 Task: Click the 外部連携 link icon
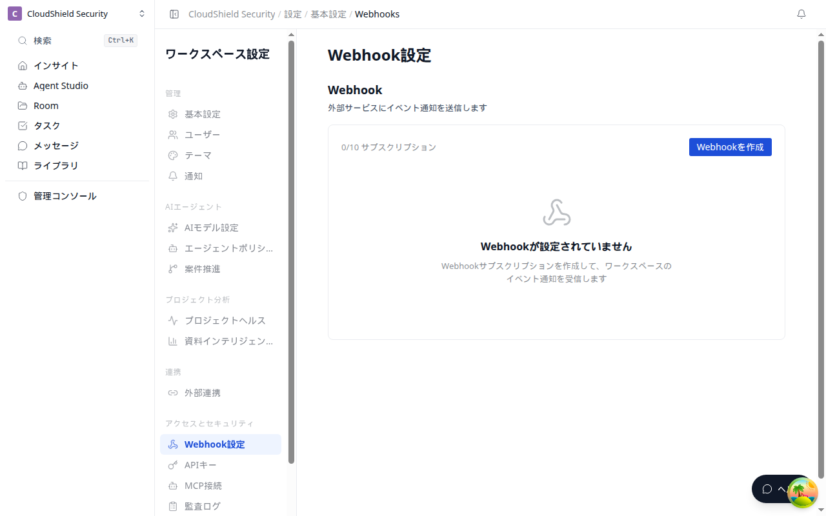tap(173, 393)
